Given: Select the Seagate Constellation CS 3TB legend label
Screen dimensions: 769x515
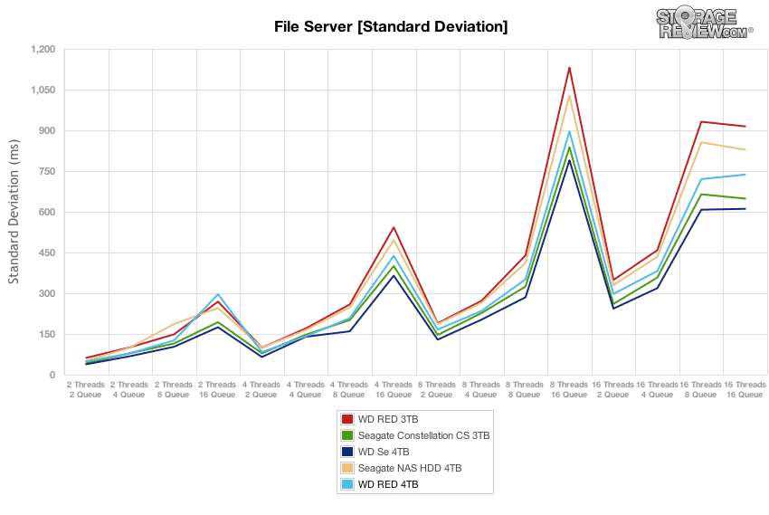Looking at the screenshot, I should [423, 435].
